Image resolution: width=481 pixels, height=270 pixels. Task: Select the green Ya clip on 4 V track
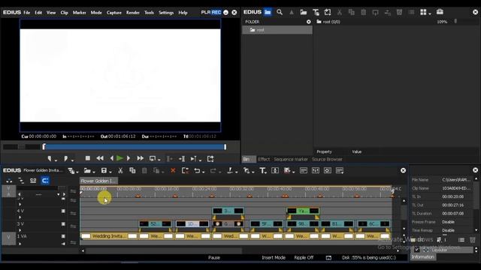[303, 211]
